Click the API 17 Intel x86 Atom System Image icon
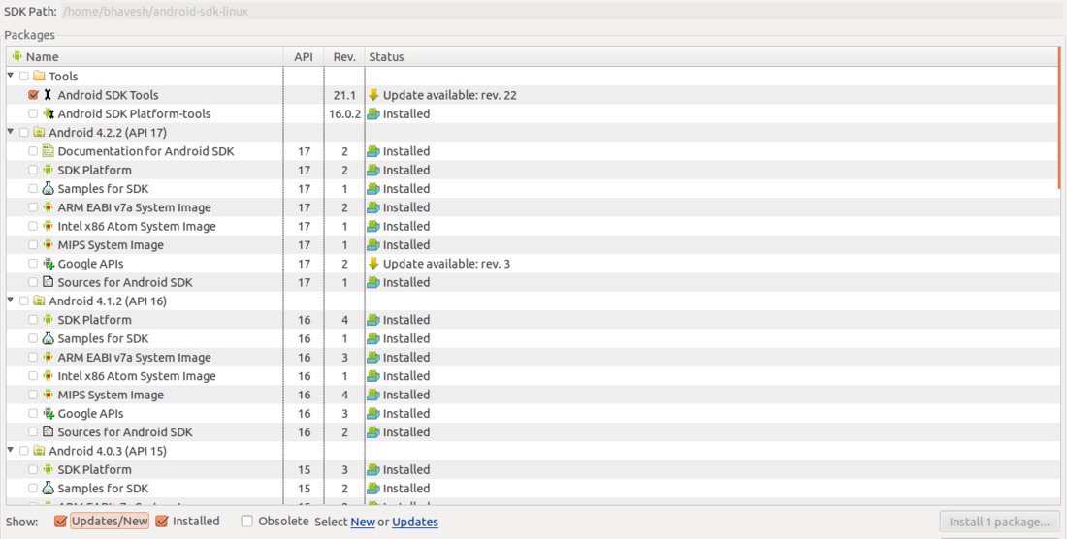The height and width of the screenshot is (539, 1067). (x=48, y=226)
